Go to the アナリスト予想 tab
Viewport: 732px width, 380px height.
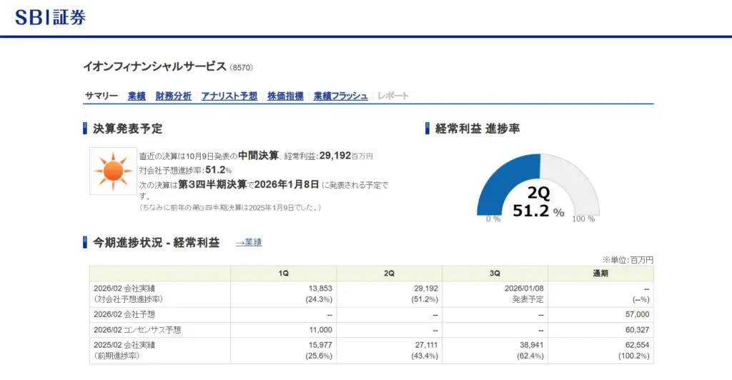tap(229, 96)
